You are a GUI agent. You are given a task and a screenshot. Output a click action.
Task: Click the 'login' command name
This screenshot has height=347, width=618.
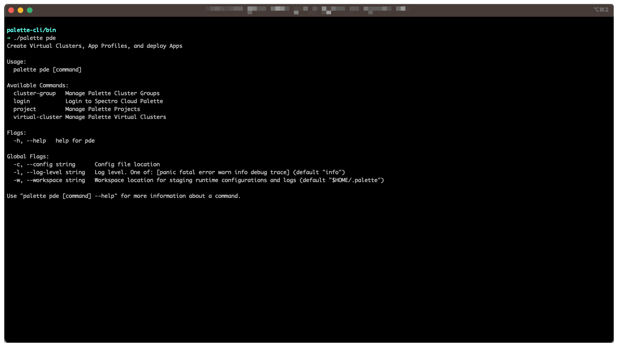[x=22, y=101]
